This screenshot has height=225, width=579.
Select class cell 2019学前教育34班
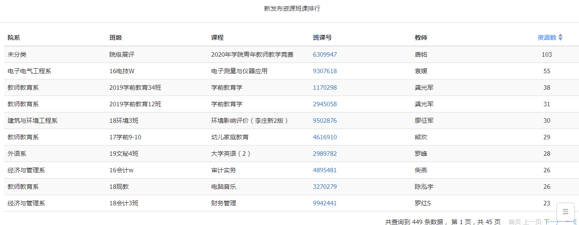pyautogui.click(x=135, y=87)
